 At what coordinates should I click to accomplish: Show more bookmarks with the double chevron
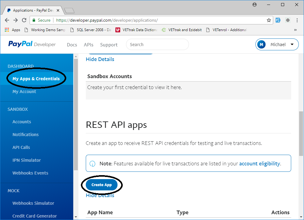(295, 30)
